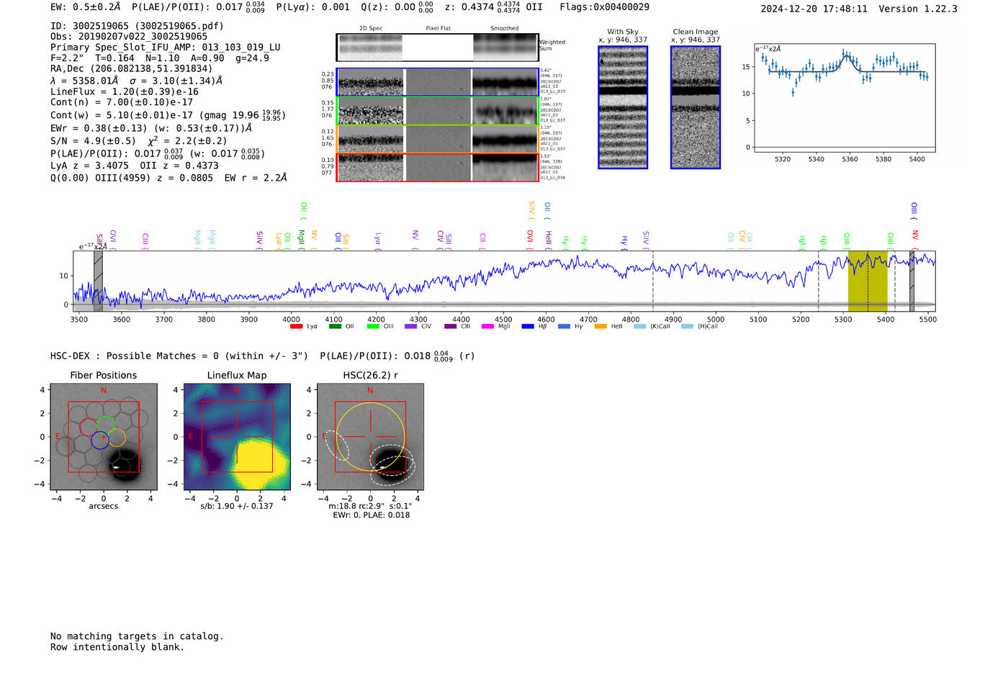Click the "EWr: 0, PLAE: 0.018" caption
This screenshot has height=686, width=1008.
pos(371,515)
